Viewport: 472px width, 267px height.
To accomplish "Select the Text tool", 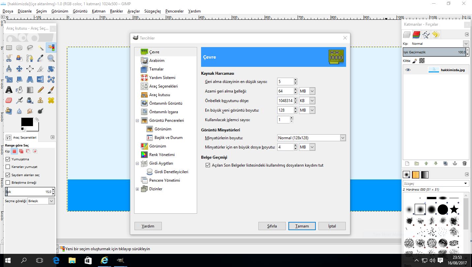I will [x=9, y=90].
